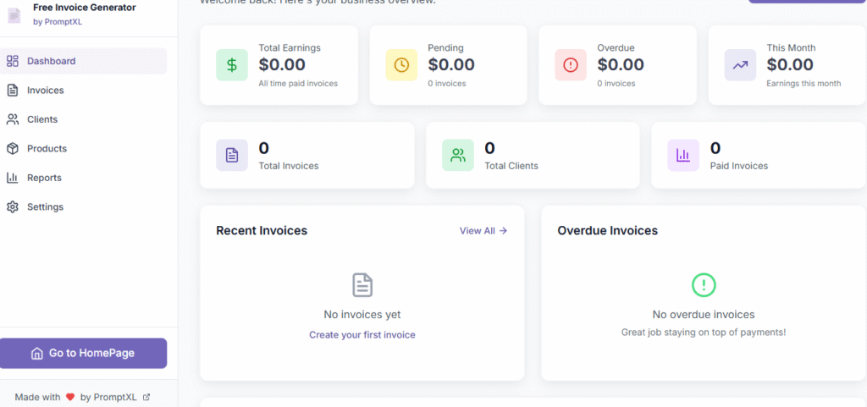The image size is (867, 407).
Task: Open the Invoices menu item
Action: [84, 91]
